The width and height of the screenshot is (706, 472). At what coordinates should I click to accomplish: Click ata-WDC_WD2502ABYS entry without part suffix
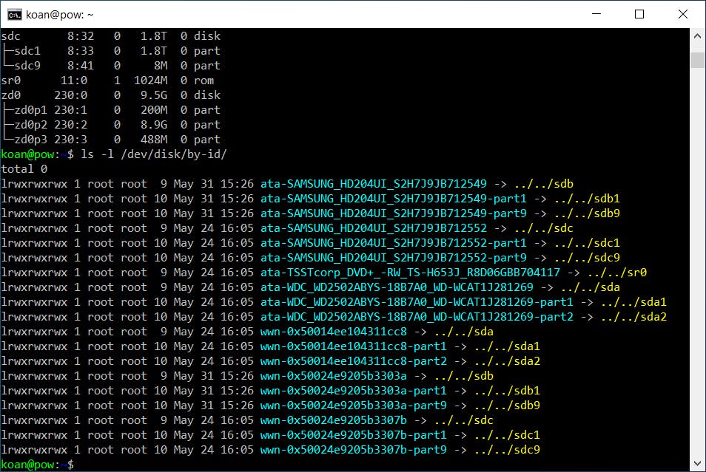[397, 287]
